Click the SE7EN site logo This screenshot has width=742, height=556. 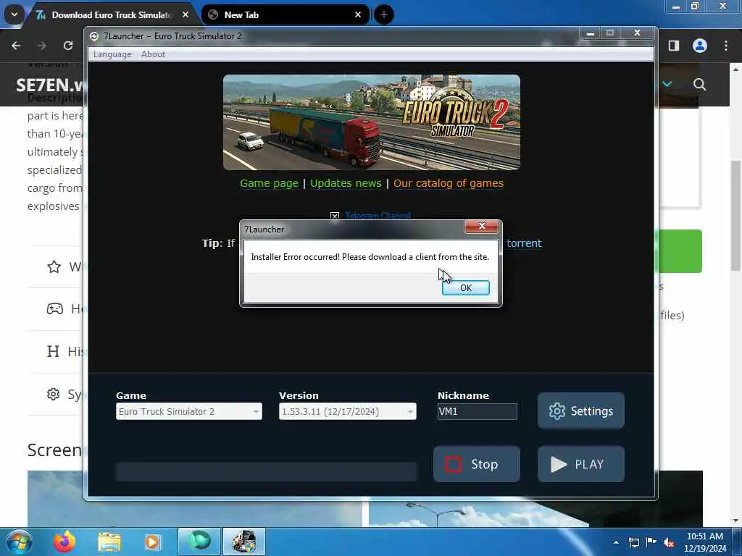pyautogui.click(x=50, y=85)
